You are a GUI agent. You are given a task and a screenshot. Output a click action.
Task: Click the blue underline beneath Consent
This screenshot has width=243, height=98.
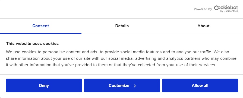click(41, 33)
